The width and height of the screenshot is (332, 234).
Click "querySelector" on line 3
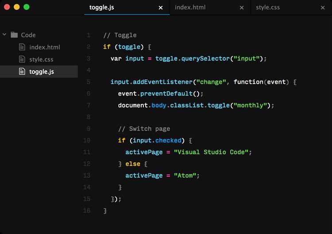pos(205,58)
